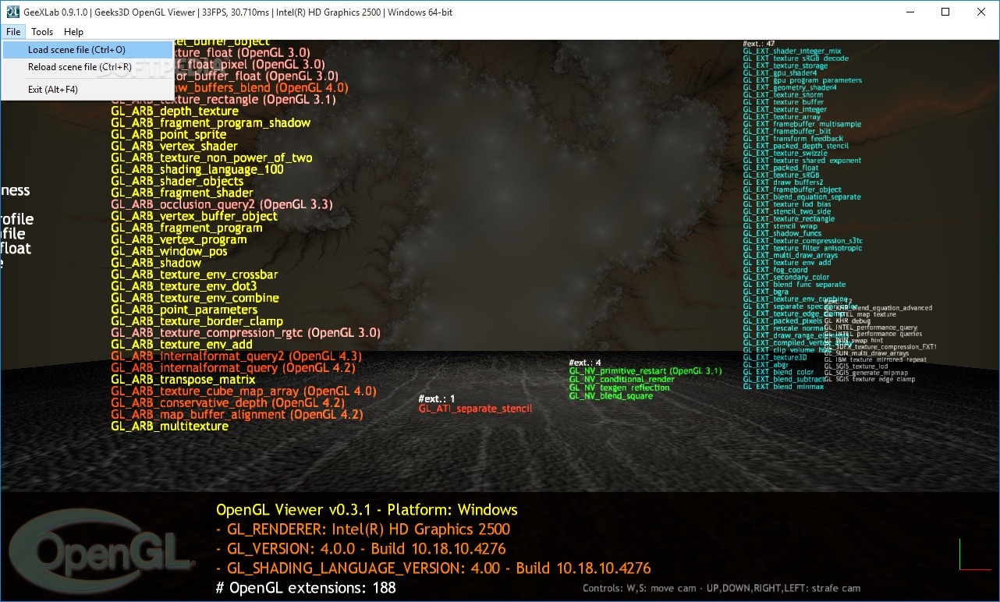Click GL_ARB_vertex_program text
Screen dimensions: 1000x602
[x=179, y=239]
